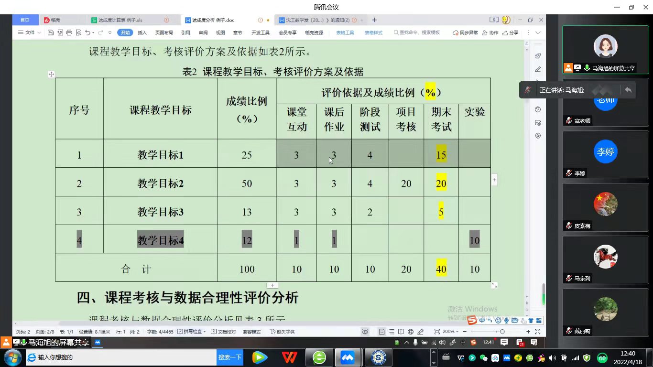Click 搜索一下 search button in taskbar
The width and height of the screenshot is (653, 367).
click(x=230, y=357)
